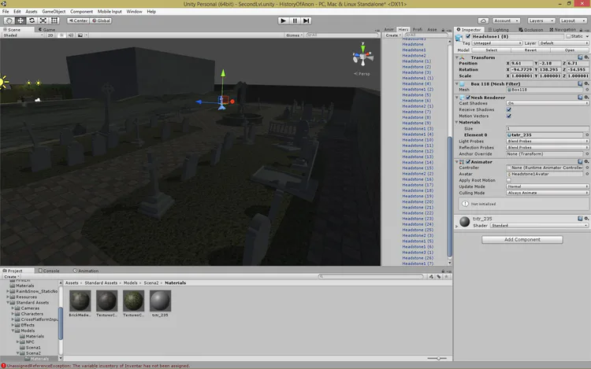
Task: Toggle scene audio speaker icon
Action: [x=70, y=35]
